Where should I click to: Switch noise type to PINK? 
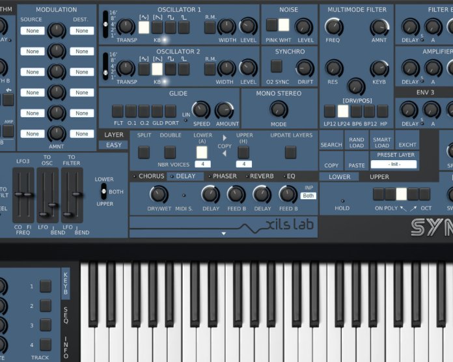pos(271,25)
